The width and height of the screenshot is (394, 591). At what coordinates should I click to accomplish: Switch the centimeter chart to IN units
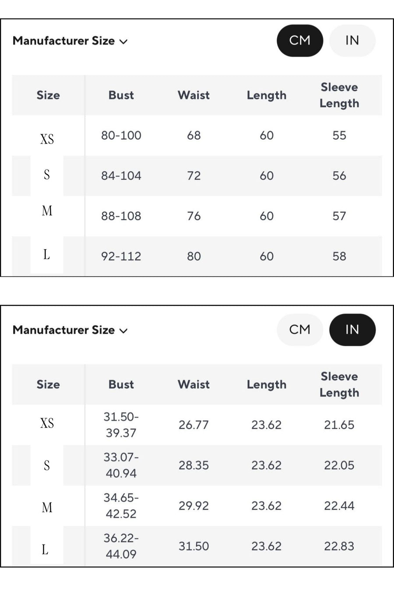pos(352,41)
